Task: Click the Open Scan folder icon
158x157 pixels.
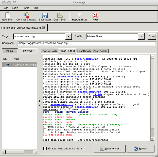Action: (x=60, y=15)
